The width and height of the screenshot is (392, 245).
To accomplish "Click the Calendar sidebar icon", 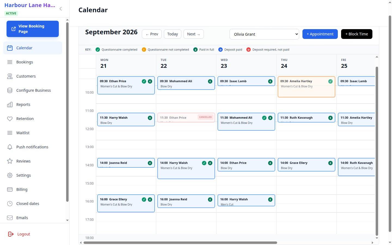I will point(10,48).
